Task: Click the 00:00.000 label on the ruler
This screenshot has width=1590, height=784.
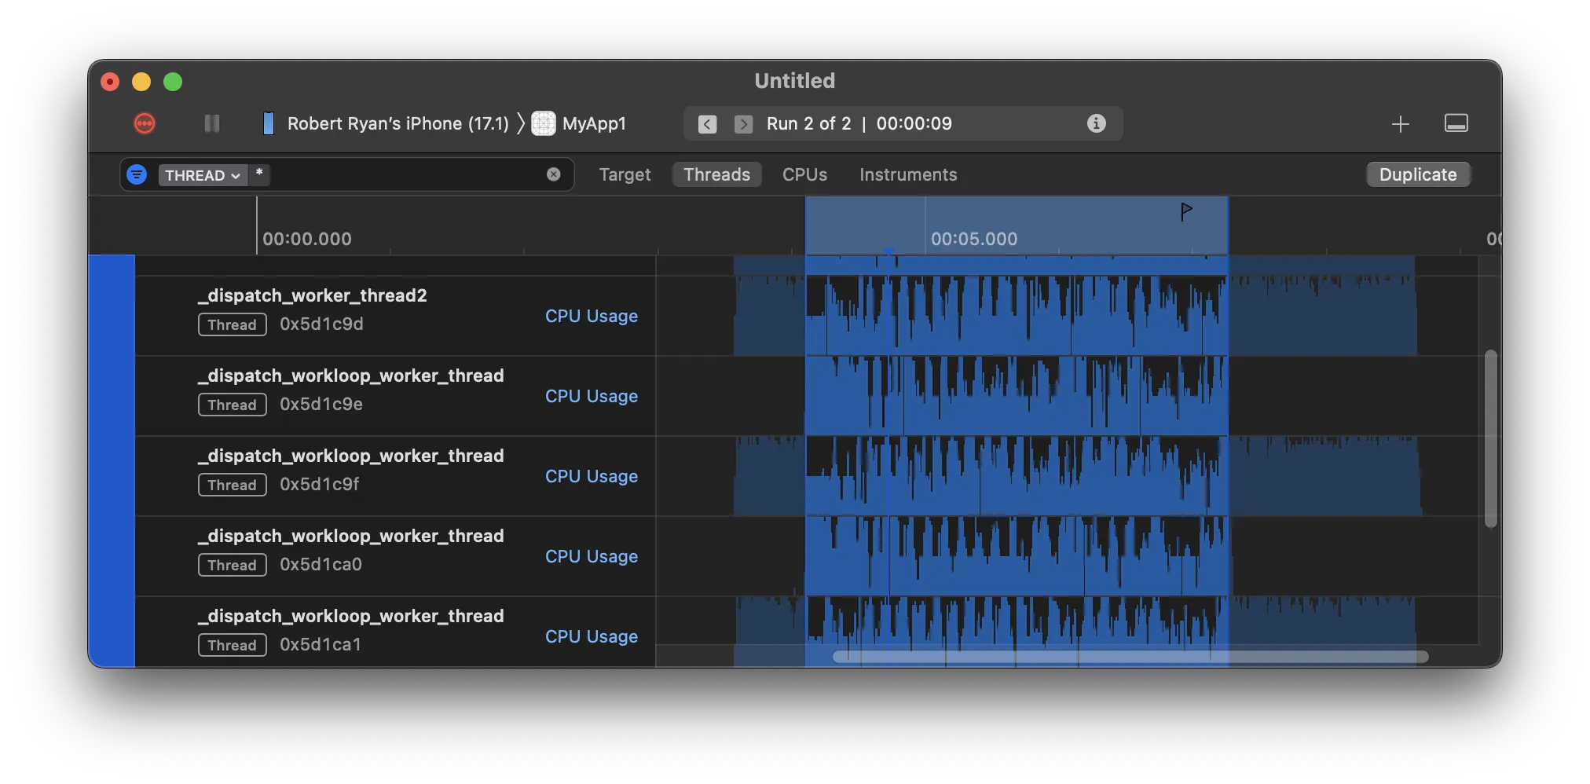Action: 307,239
